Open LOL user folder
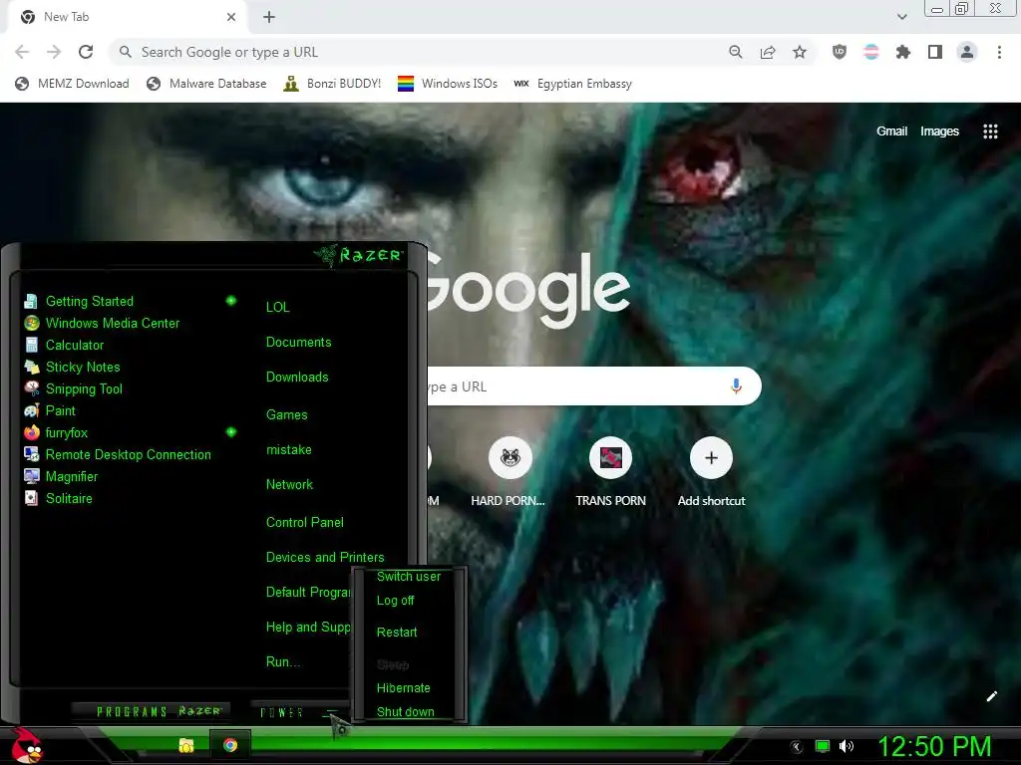 click(x=277, y=307)
